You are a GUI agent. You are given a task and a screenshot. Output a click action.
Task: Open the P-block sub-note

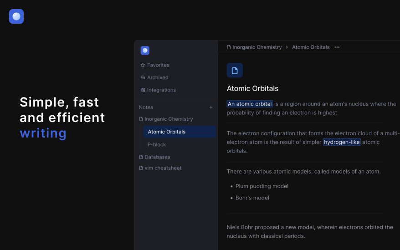157,145
